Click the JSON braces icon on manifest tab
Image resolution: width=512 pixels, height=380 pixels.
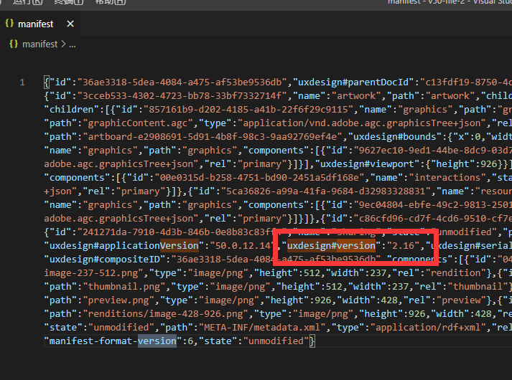[x=10, y=24]
